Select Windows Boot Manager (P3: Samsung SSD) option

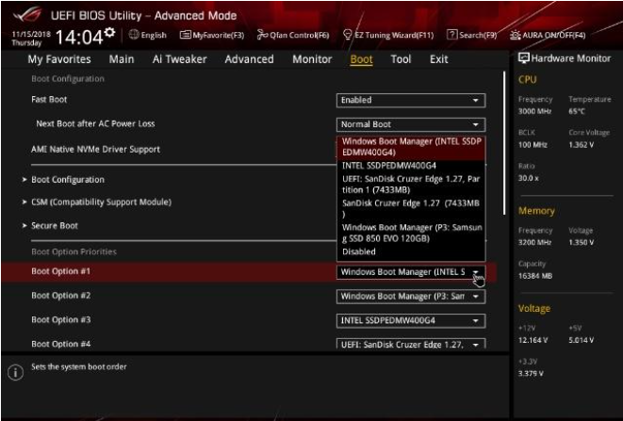pyautogui.click(x=411, y=233)
